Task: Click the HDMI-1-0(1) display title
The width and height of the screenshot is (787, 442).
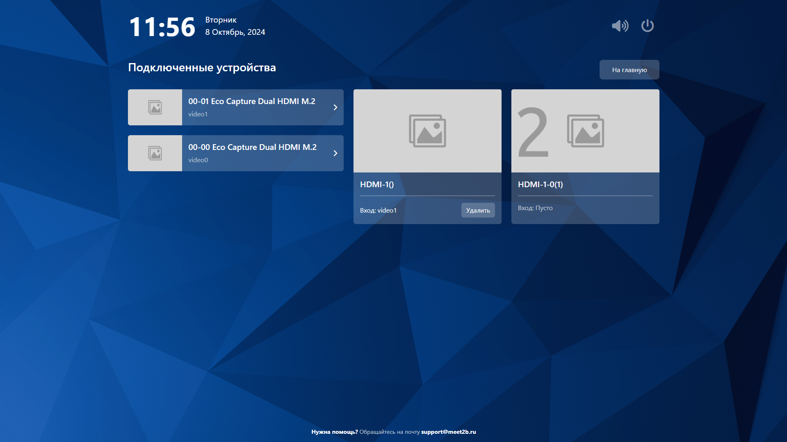Action: (540, 184)
